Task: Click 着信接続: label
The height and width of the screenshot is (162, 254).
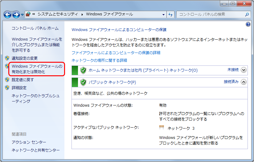Action: pyautogui.click(x=81, y=113)
